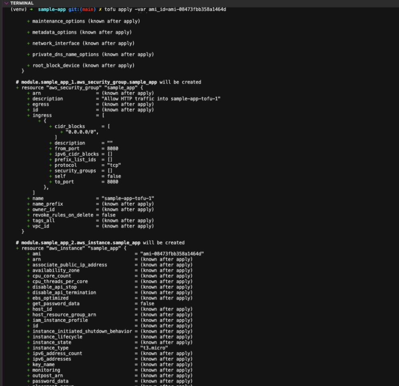The image size is (399, 386).
Task: Click the (venv) environment indicator
Action: [x=18, y=9]
